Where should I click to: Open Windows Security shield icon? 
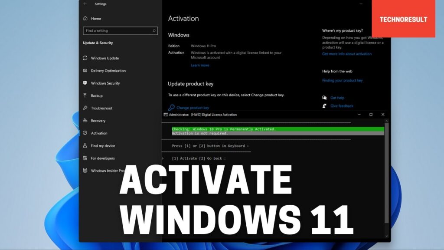pyautogui.click(x=85, y=83)
